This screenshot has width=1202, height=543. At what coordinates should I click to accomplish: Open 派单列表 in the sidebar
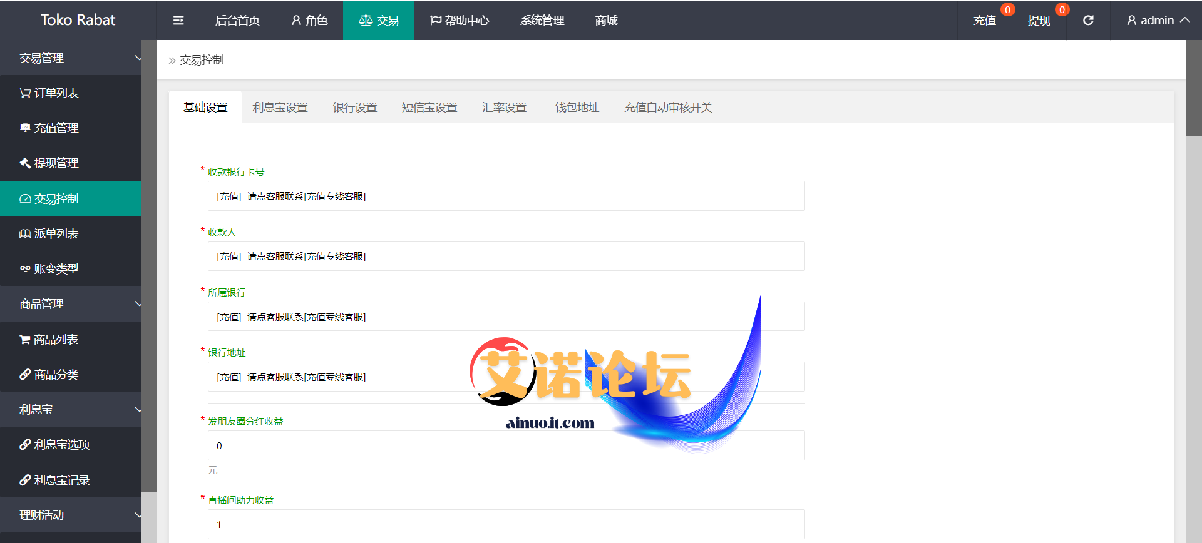point(70,234)
